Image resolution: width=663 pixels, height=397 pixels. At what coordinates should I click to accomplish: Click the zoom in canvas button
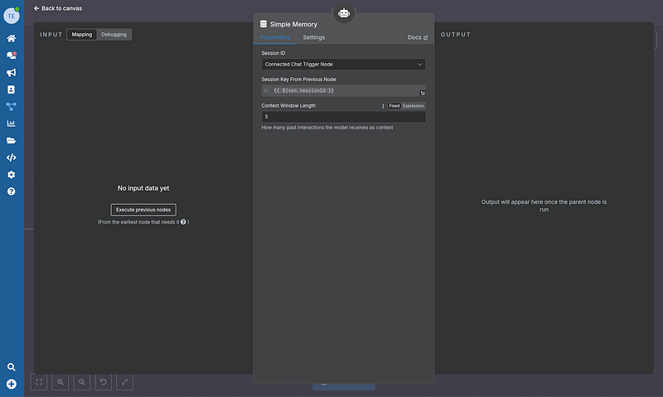click(x=60, y=382)
